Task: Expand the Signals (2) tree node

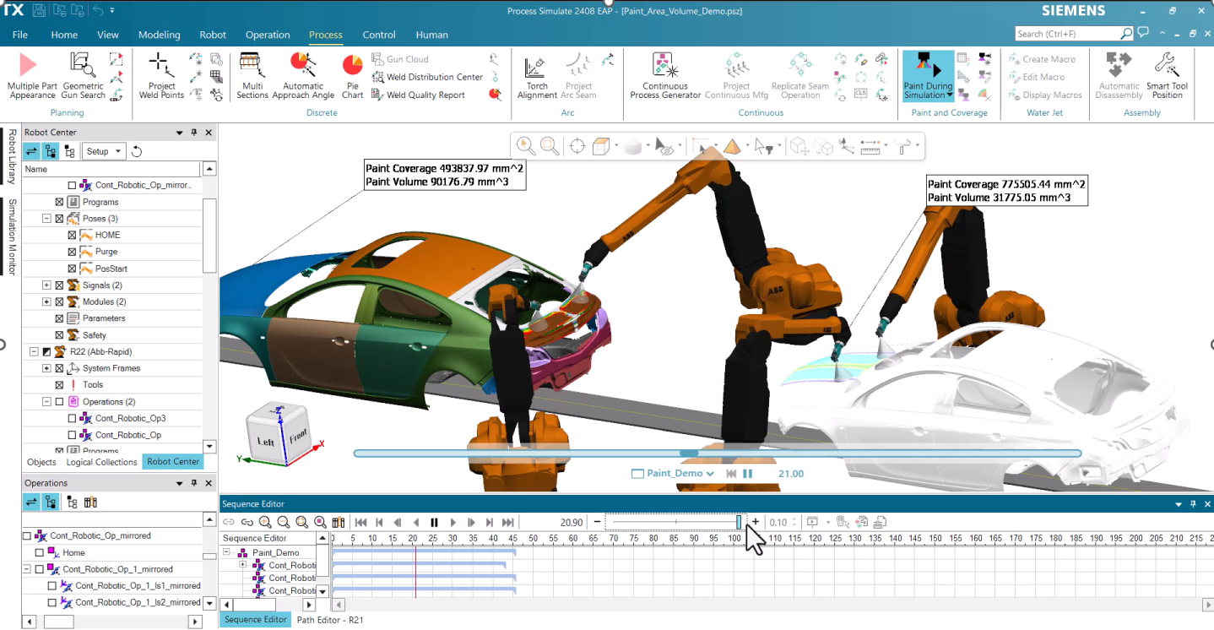Action: pyautogui.click(x=47, y=285)
